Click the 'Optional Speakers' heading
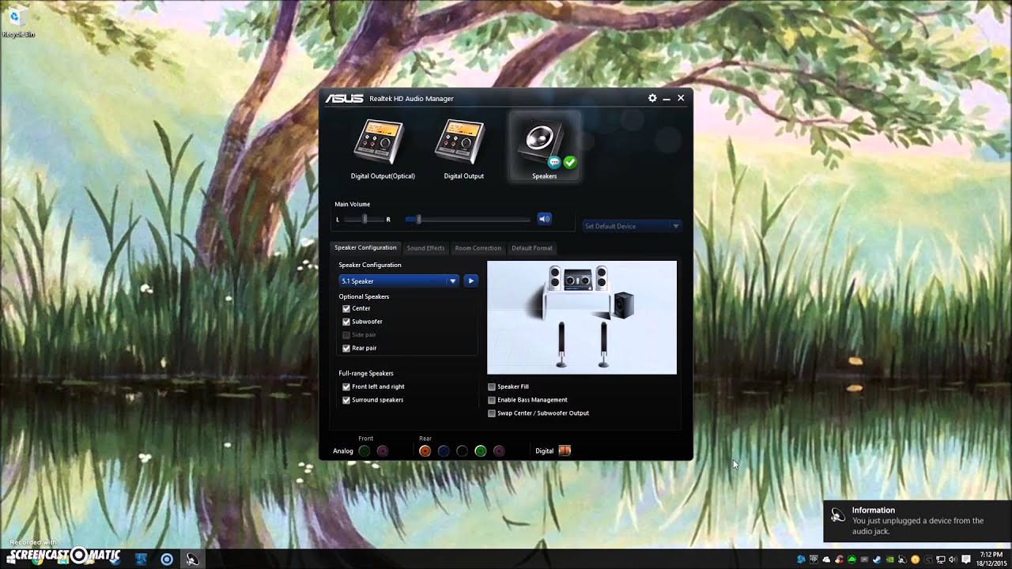1012x569 pixels. pos(364,296)
